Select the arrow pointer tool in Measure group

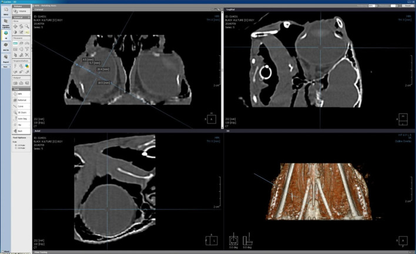[15, 55]
